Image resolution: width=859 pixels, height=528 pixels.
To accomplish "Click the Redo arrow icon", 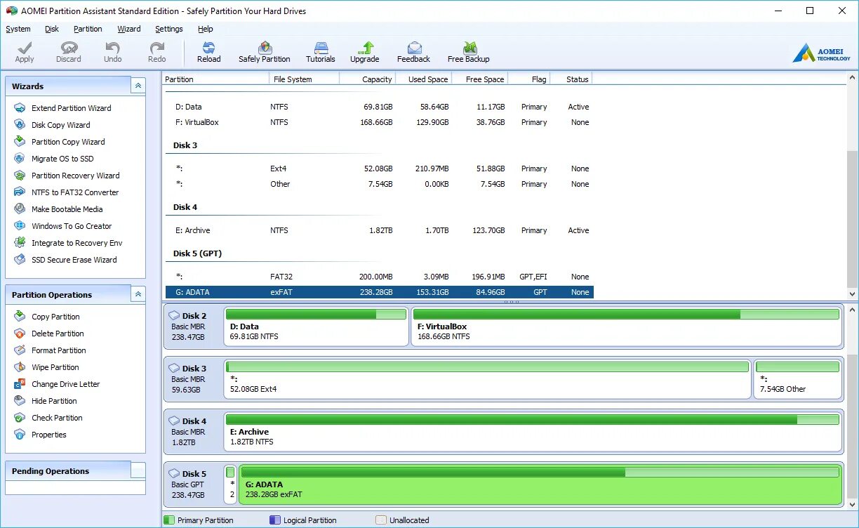I will 157,48.
